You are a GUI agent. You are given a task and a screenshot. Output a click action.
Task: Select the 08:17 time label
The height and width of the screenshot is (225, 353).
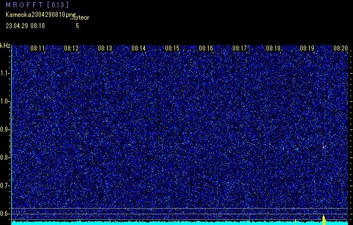[240, 48]
